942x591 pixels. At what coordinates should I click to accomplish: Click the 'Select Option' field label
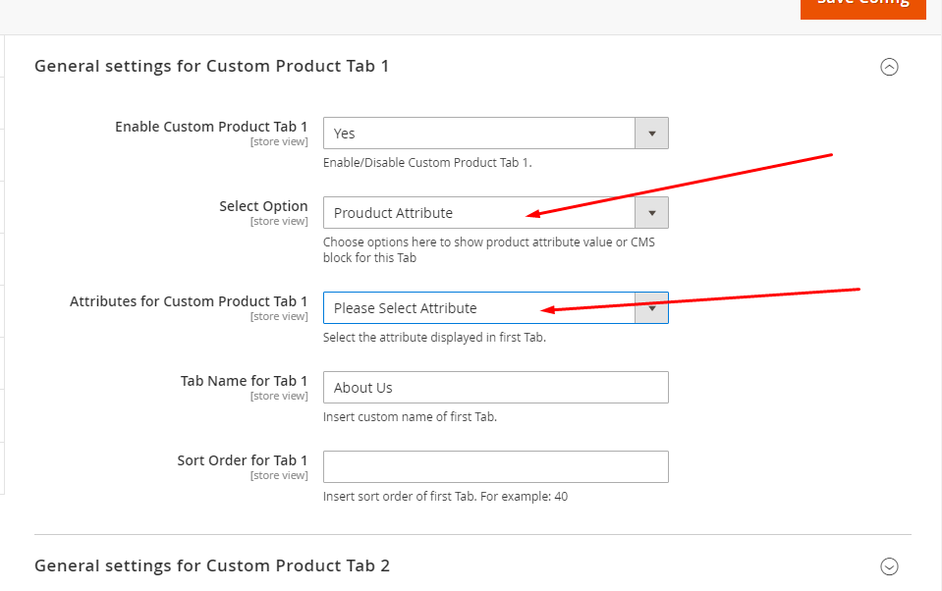click(x=263, y=206)
